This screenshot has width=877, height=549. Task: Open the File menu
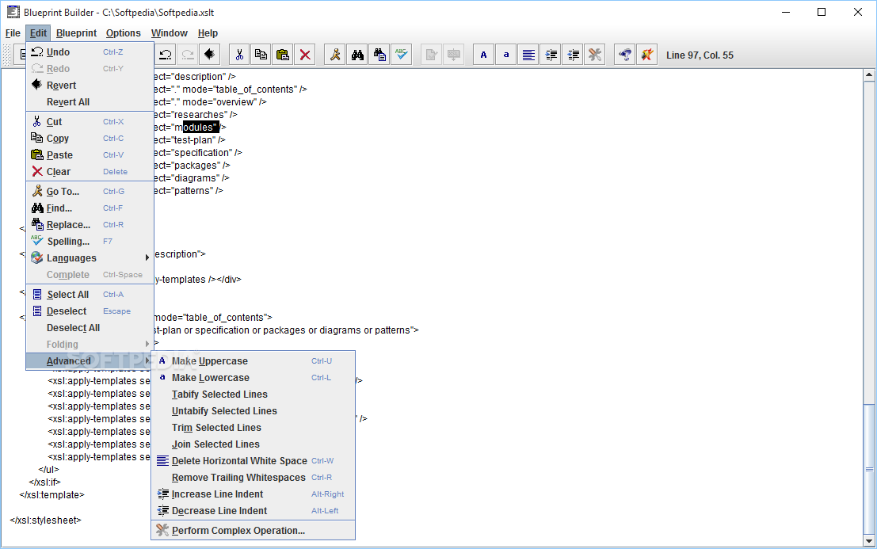(x=13, y=33)
